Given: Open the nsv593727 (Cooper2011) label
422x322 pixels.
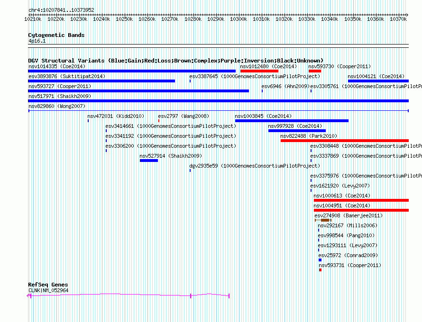Looking at the screenshot, I should click(x=60, y=86).
